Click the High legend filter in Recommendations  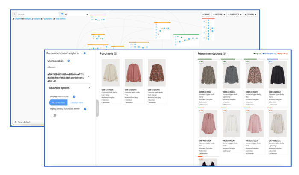pos(257,54)
